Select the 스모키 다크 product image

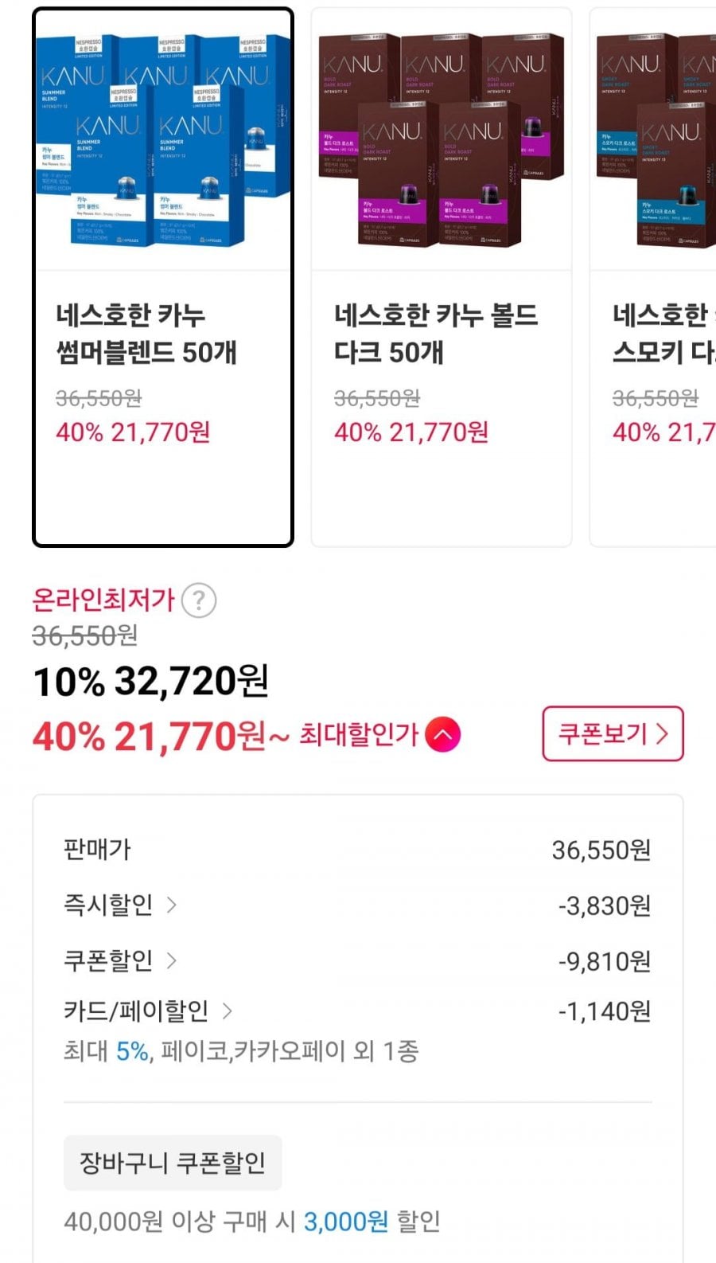tap(654, 140)
